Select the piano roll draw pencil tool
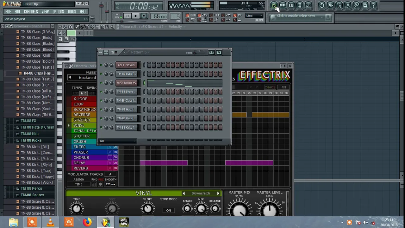405x228 pixels. pos(78,27)
